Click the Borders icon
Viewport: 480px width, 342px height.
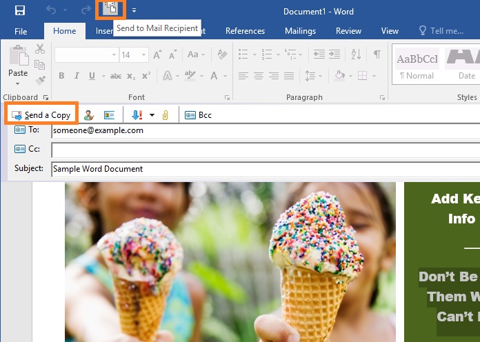click(x=363, y=76)
